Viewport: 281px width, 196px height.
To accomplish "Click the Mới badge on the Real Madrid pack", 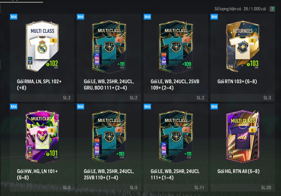I will 14,17.
